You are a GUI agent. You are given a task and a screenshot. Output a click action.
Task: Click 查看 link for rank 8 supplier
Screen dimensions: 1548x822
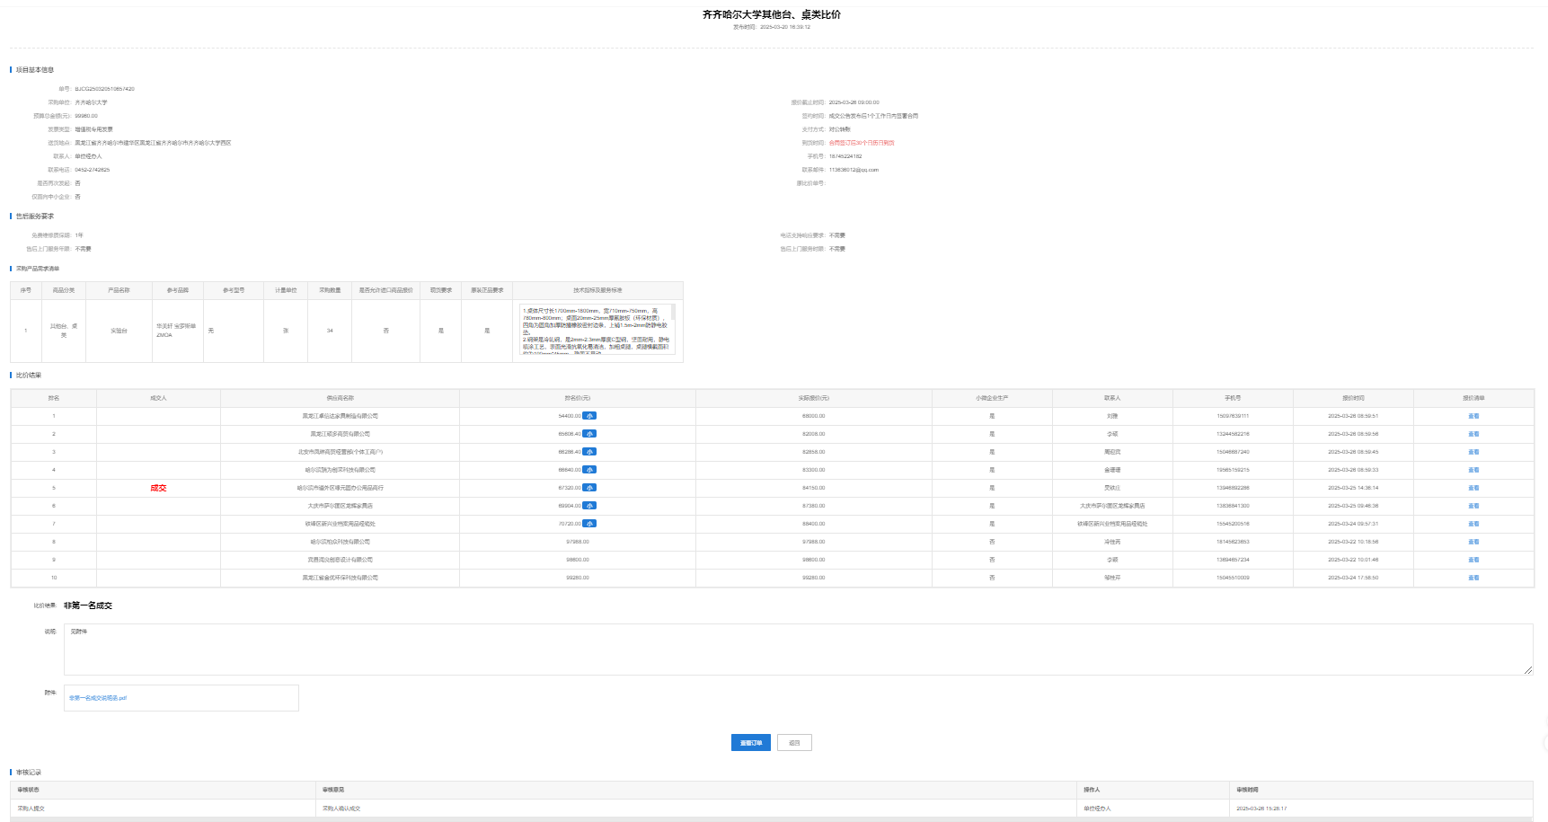pos(1473,542)
